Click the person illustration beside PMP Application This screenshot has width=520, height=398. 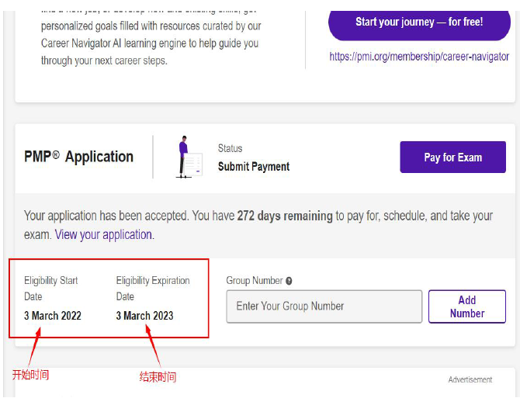tap(188, 157)
